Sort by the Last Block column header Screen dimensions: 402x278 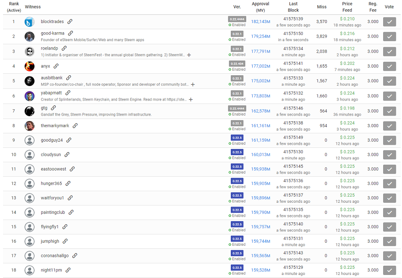click(x=293, y=7)
